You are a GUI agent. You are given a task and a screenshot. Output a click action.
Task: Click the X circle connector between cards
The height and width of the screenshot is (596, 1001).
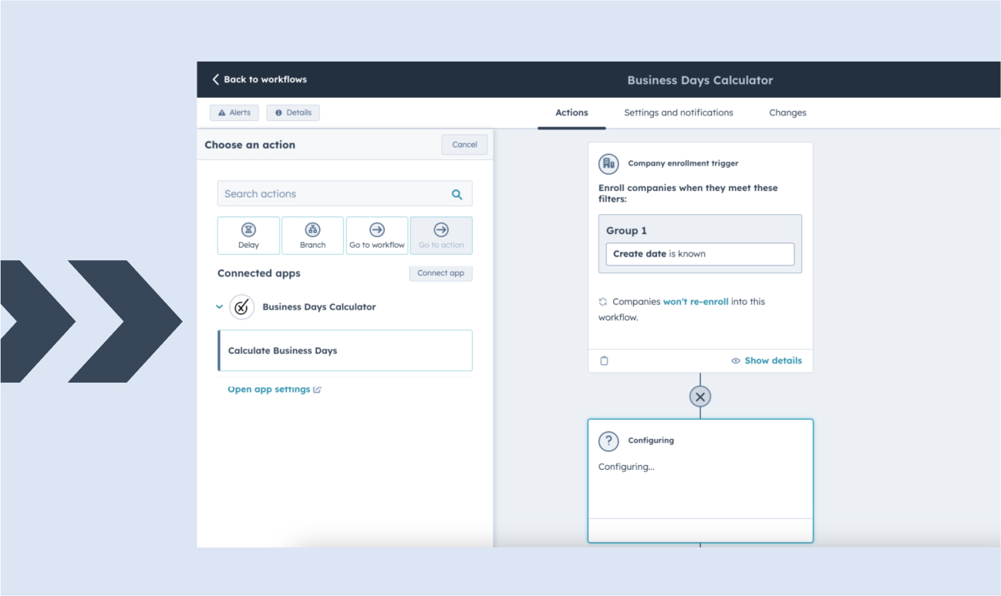pyautogui.click(x=699, y=397)
